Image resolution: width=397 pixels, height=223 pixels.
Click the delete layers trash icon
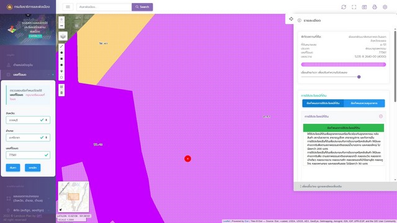pyautogui.click(x=61, y=93)
